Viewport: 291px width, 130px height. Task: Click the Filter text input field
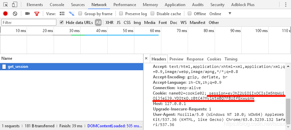pyautogui.click(x=29, y=23)
